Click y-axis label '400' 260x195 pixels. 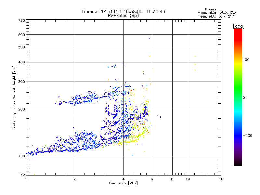click(x=21, y=62)
